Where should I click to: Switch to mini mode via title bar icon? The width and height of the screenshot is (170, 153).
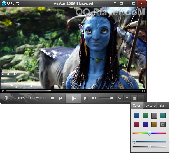pos(121,3)
